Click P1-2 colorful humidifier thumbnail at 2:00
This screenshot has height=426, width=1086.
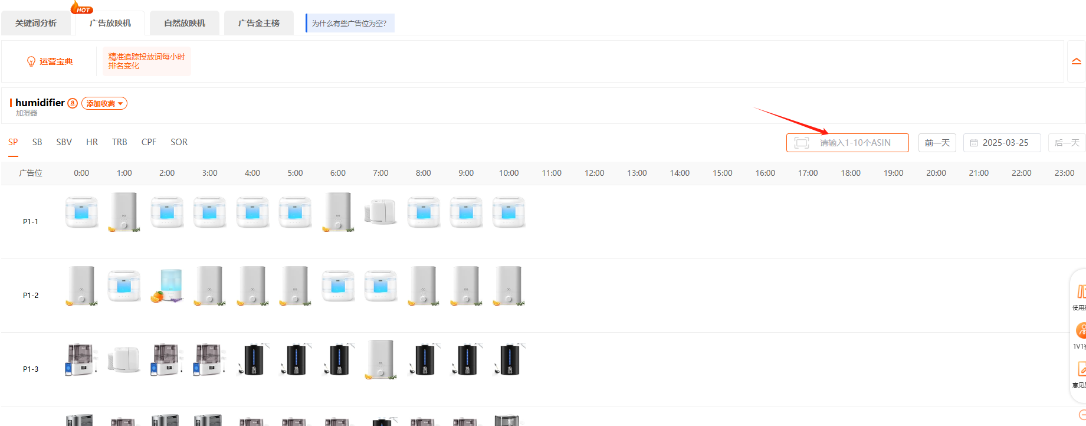tap(167, 286)
